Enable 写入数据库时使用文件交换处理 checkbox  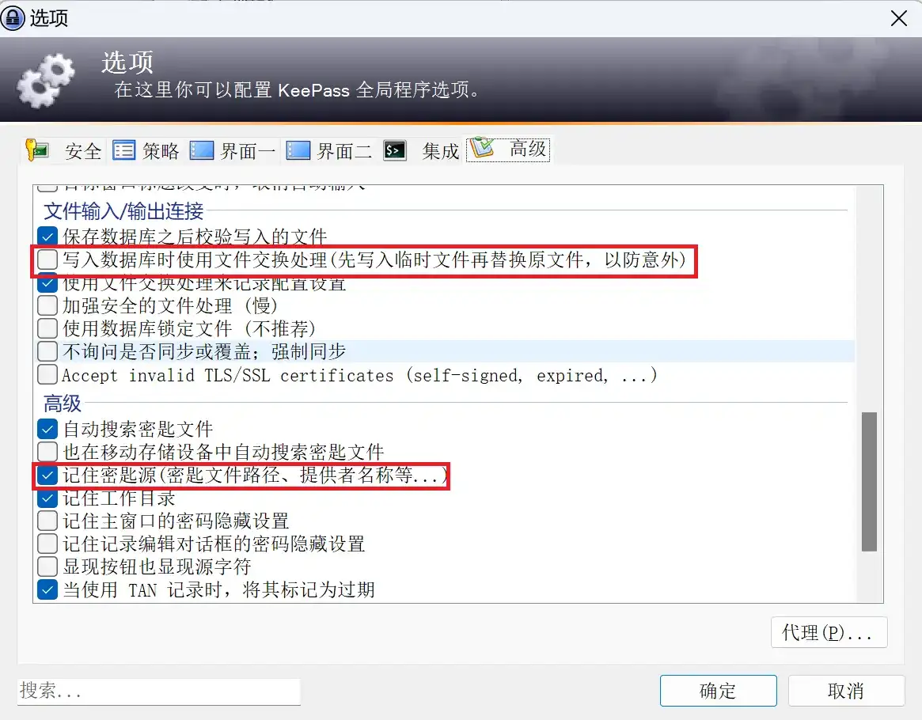(47, 260)
